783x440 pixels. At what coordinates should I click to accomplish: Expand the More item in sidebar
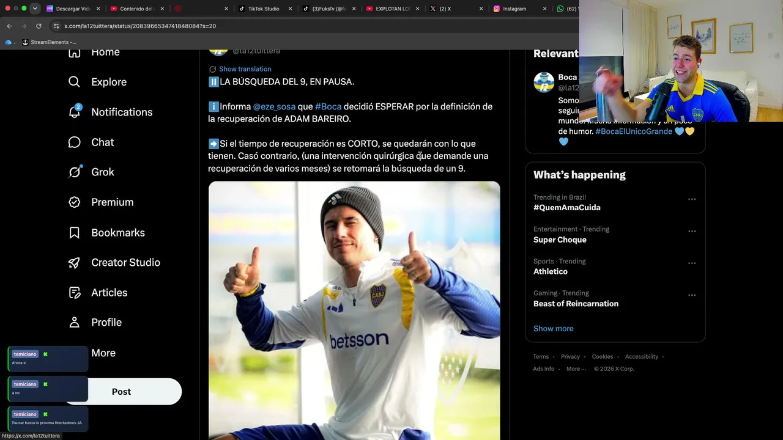tap(103, 353)
